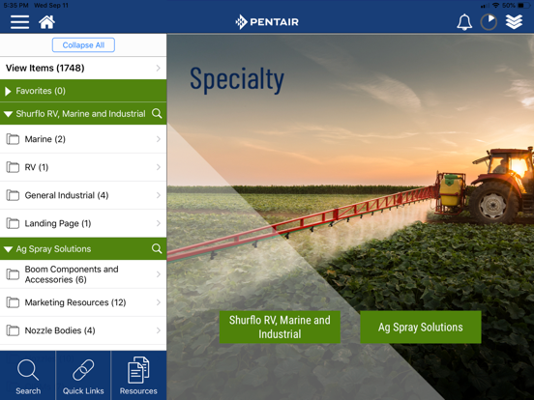The height and width of the screenshot is (400, 534).
Task: Search within Ag Spray Solutions section
Action: tap(157, 248)
